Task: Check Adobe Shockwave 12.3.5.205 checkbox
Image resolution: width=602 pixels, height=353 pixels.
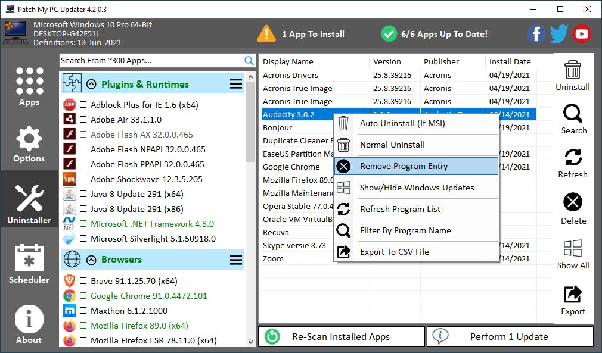Action: 83,179
